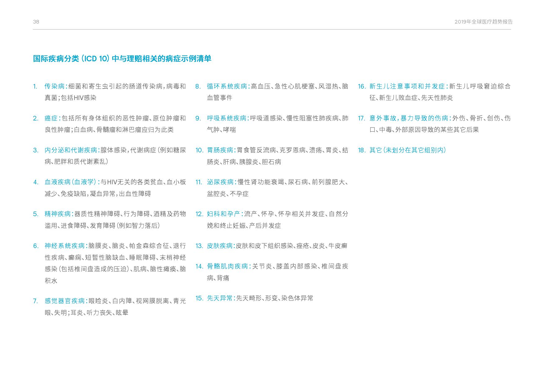Click the 皮肤疾病 heading
The image size is (544, 384).
click(220, 246)
